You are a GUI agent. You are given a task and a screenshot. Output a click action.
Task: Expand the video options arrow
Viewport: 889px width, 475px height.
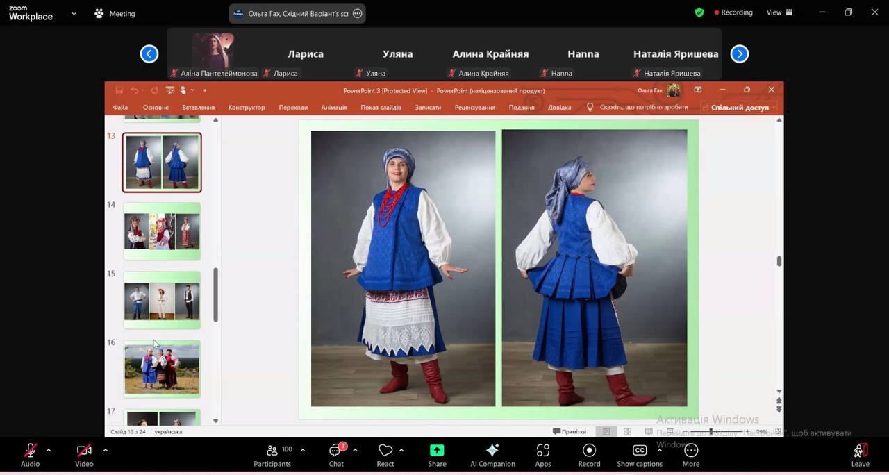(106, 450)
